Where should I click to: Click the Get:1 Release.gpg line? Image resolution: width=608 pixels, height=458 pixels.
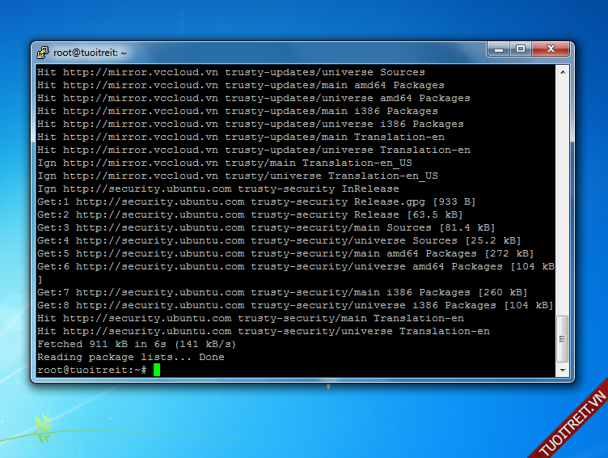point(256,201)
